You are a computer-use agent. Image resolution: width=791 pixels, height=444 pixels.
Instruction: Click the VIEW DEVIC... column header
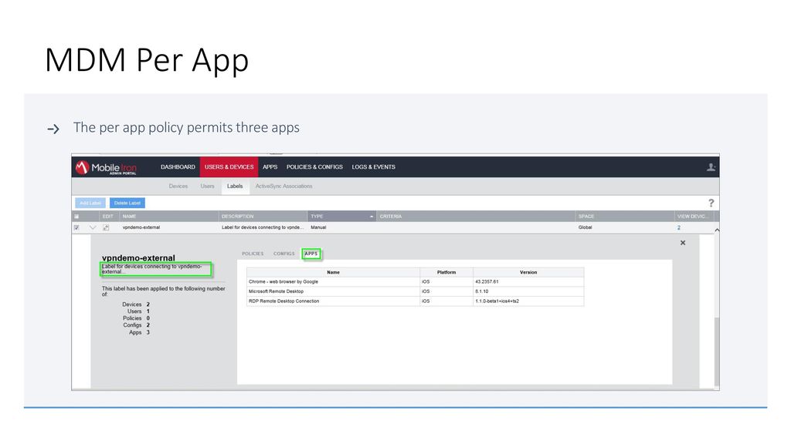coord(694,217)
